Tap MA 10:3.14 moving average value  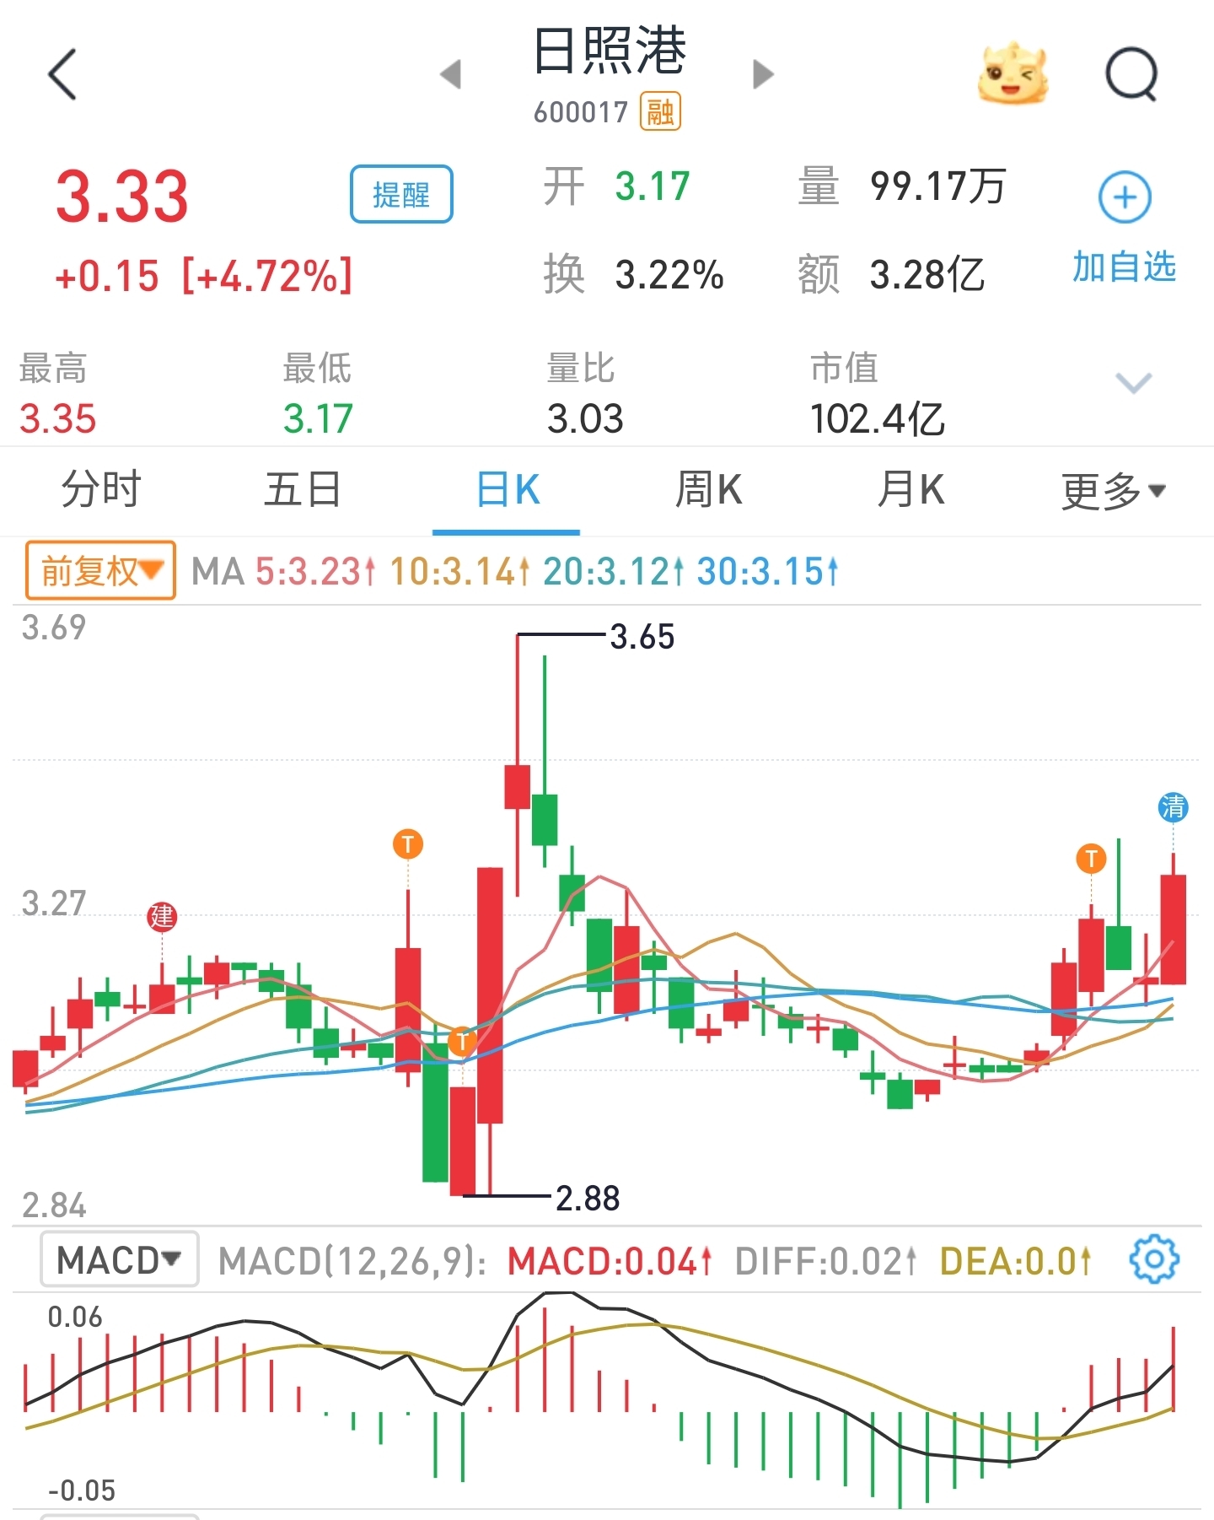pyautogui.click(x=459, y=572)
